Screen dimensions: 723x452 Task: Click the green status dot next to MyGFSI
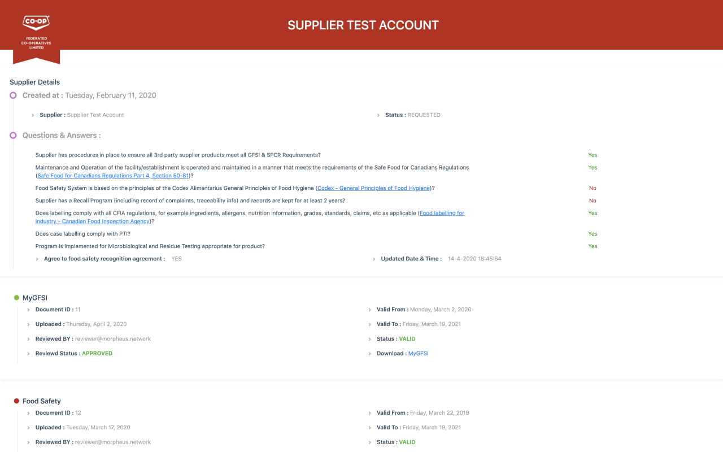coord(16,298)
